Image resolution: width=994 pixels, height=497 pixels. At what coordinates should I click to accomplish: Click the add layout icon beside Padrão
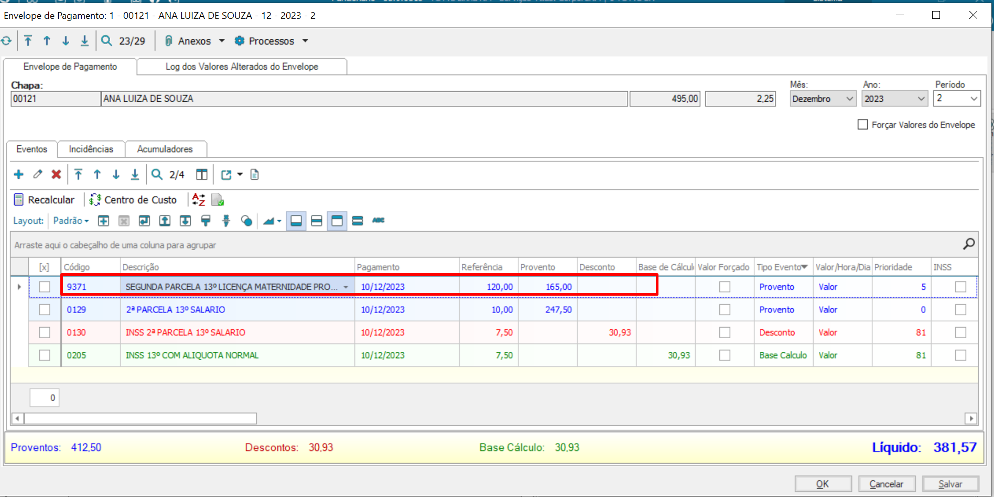(x=104, y=221)
